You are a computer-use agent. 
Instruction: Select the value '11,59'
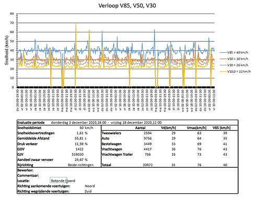pos(79,144)
